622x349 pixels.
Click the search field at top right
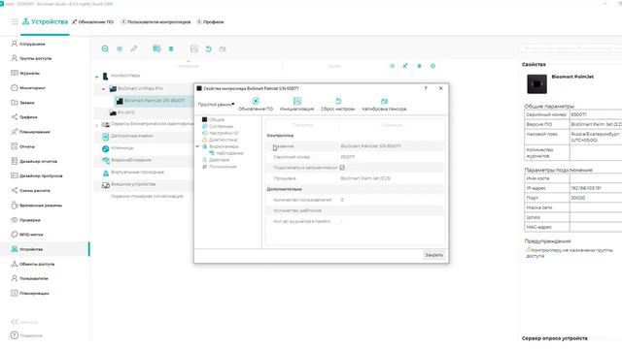coord(570,48)
